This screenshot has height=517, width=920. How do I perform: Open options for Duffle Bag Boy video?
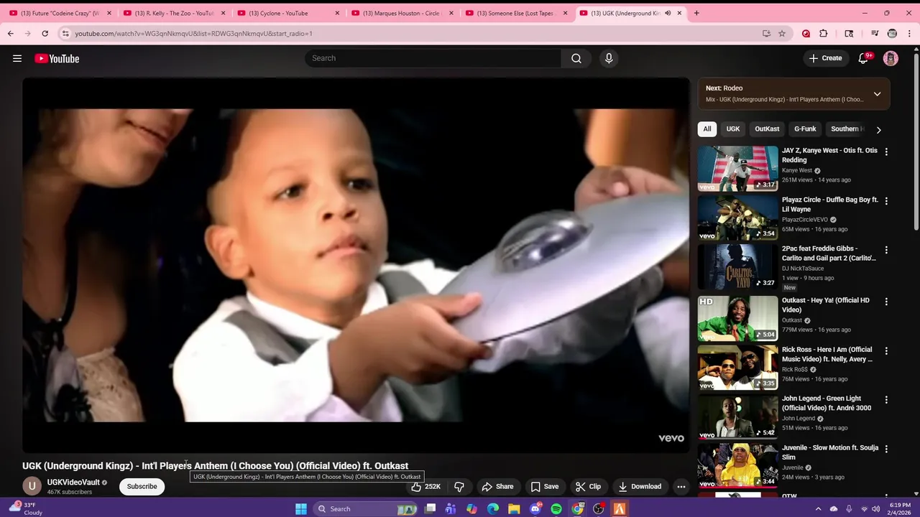coord(886,201)
